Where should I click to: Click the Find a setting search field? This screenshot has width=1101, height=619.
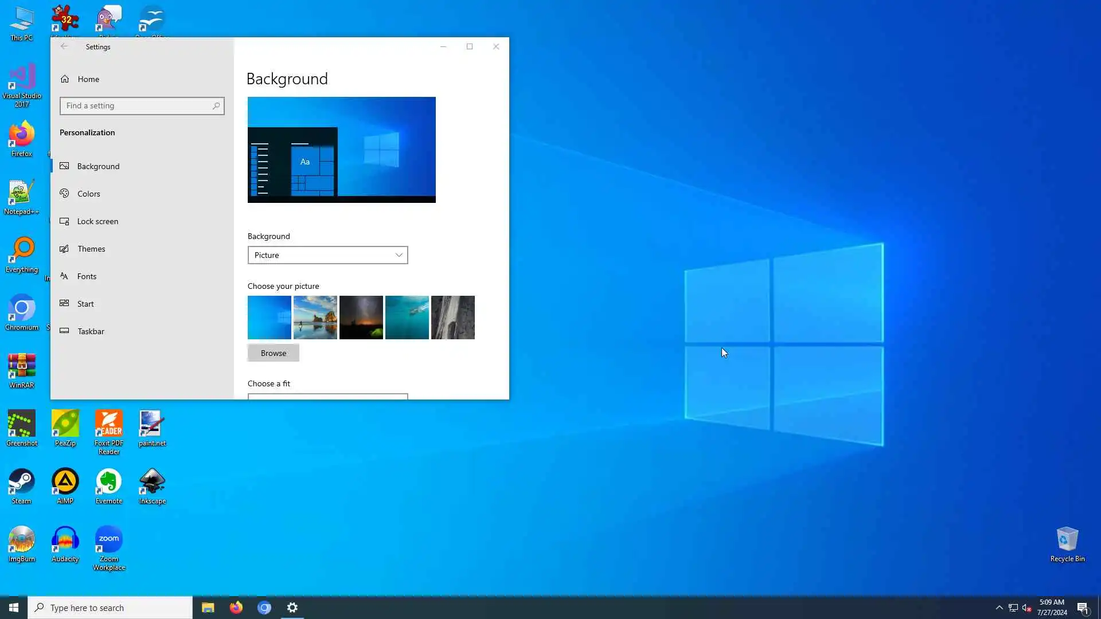[x=135, y=106]
